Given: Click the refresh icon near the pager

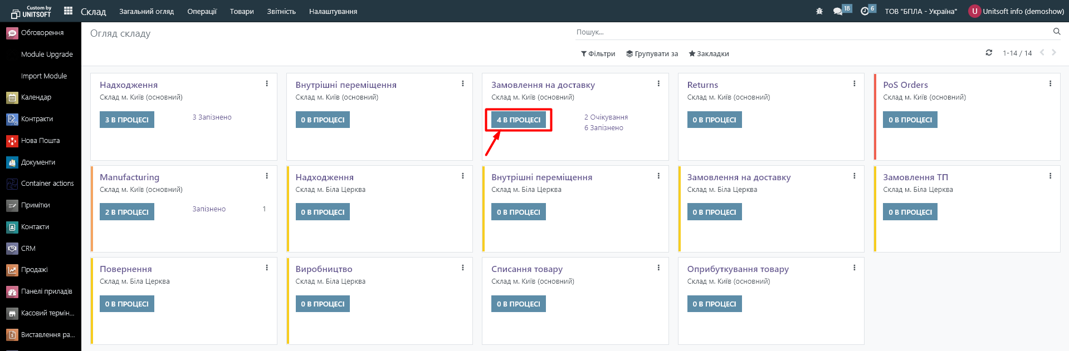Looking at the screenshot, I should [989, 53].
